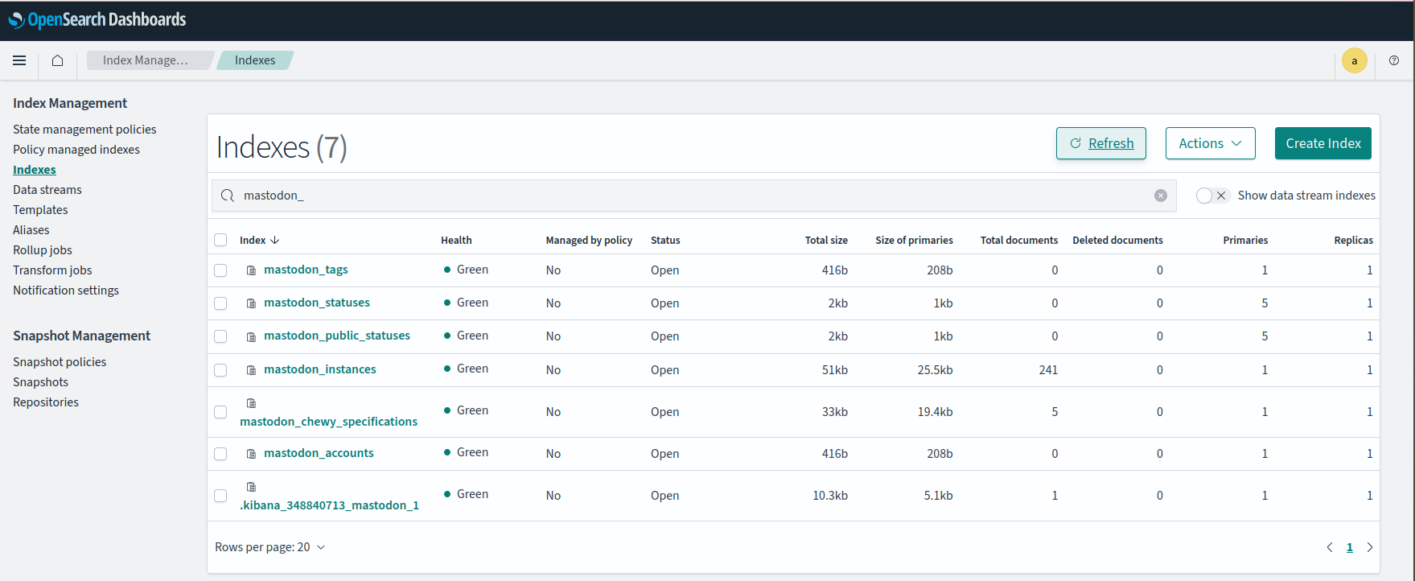Clear the mastodon_ search text

(x=1161, y=196)
